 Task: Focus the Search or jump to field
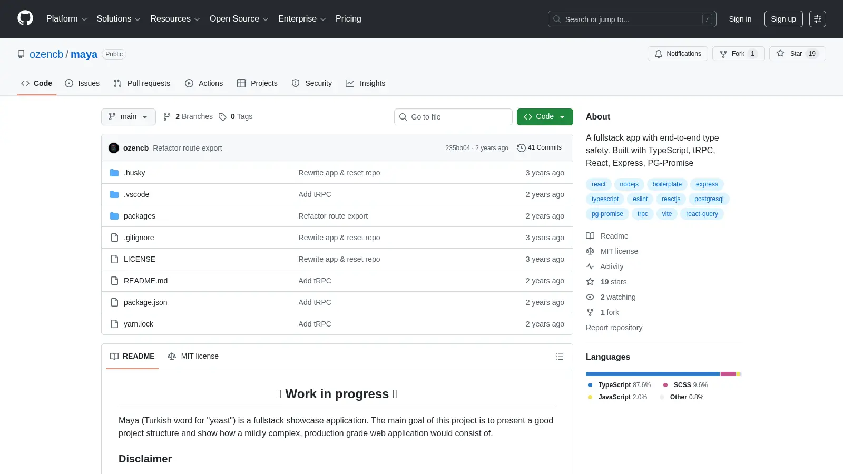632,19
